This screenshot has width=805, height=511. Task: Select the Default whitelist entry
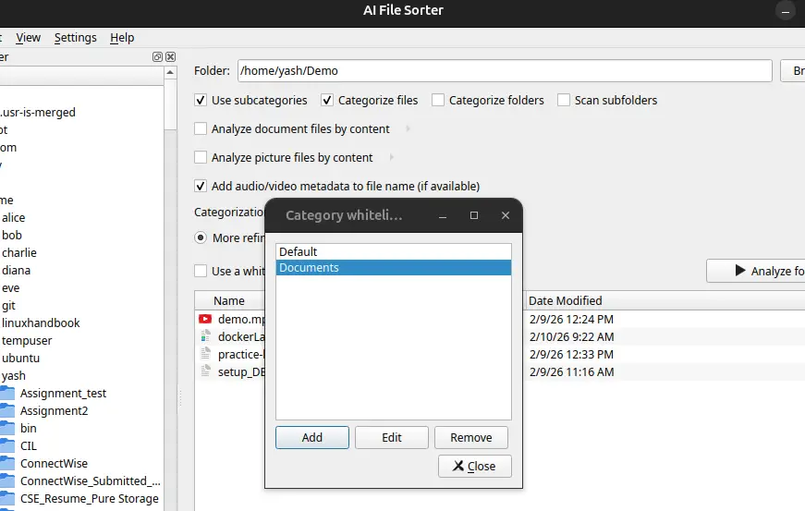(x=394, y=252)
